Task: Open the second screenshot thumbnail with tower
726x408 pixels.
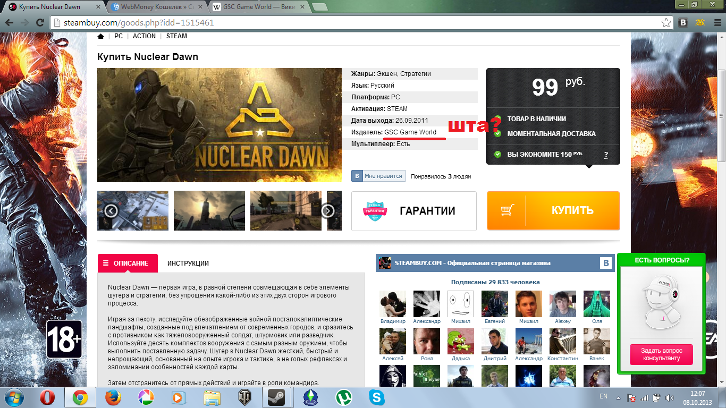Action: [x=209, y=211]
